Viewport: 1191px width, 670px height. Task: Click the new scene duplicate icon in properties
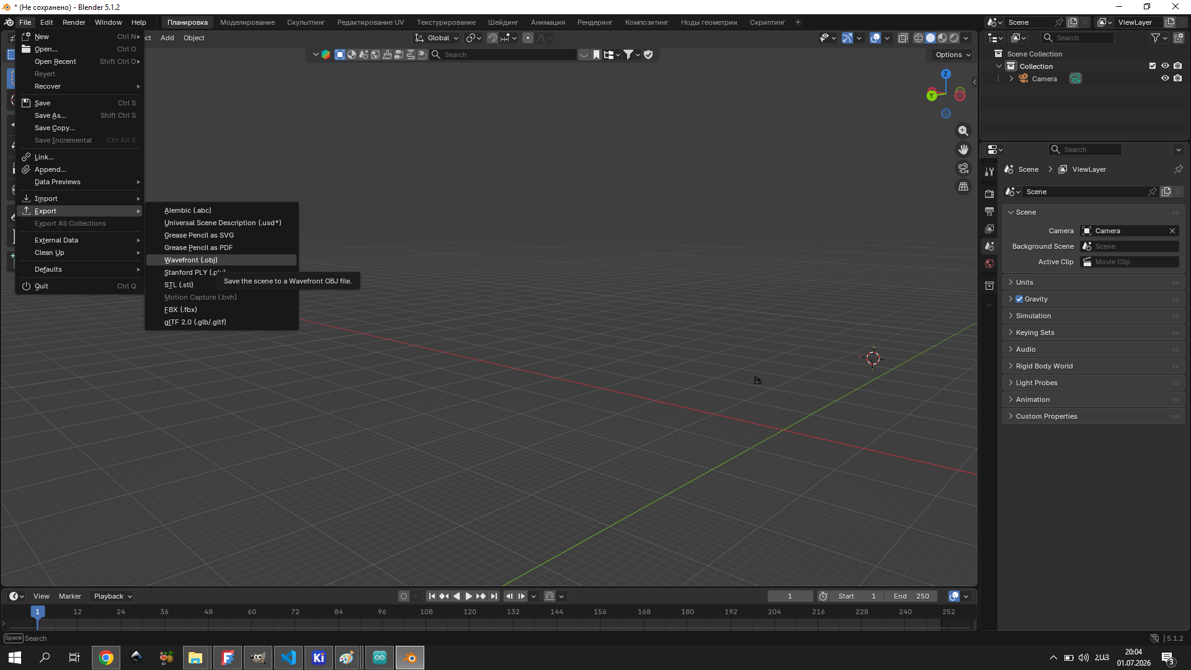(1166, 192)
